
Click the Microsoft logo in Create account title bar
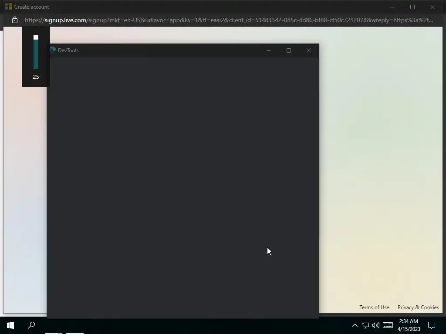pos(9,7)
